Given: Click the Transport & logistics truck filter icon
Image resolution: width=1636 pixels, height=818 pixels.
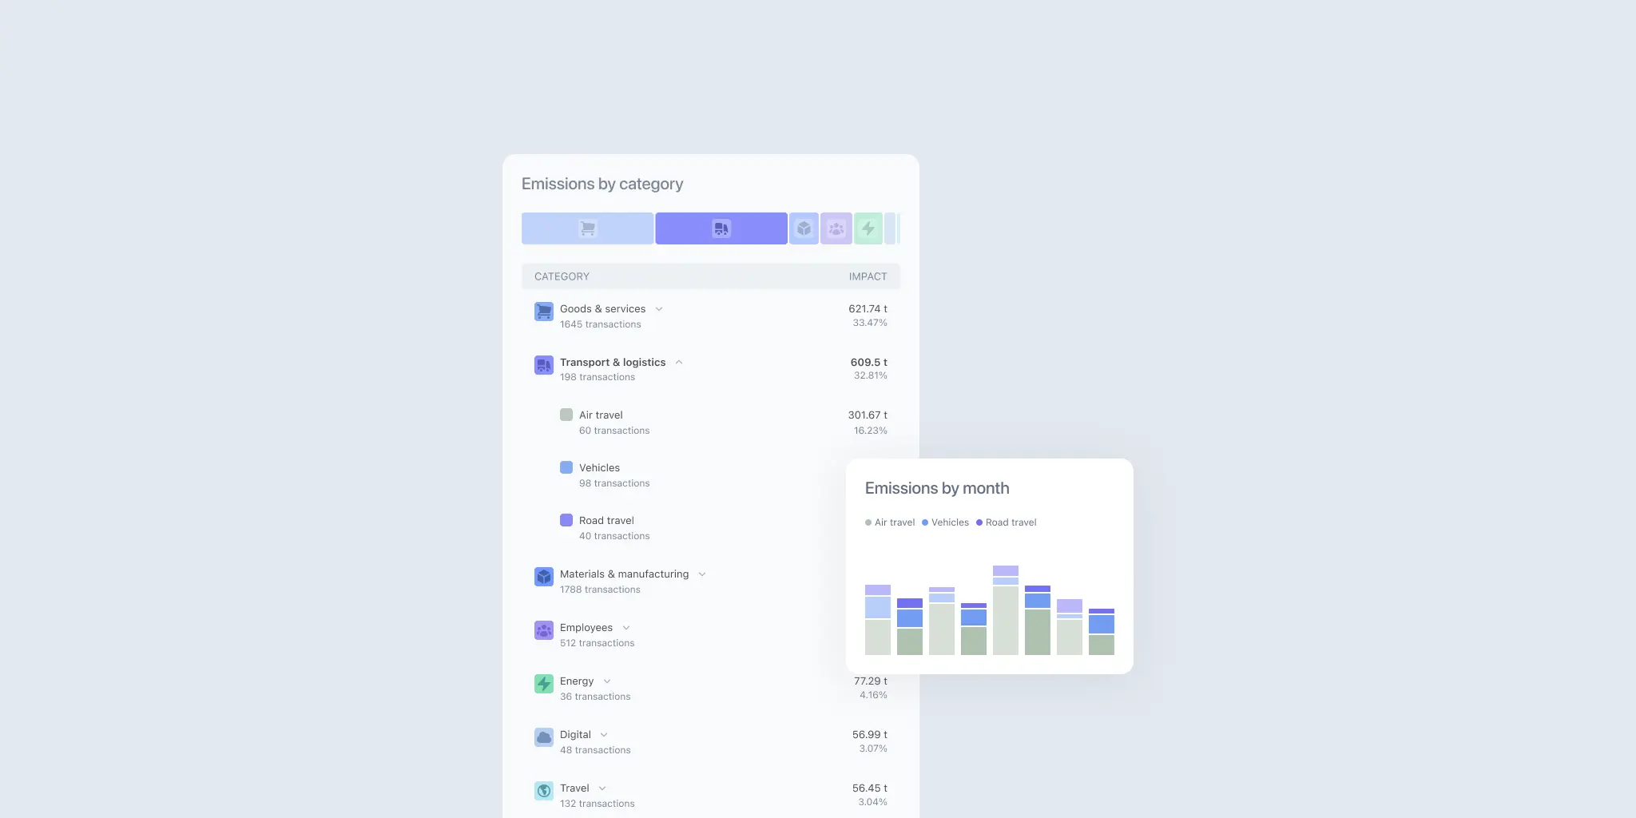Looking at the screenshot, I should (x=720, y=228).
